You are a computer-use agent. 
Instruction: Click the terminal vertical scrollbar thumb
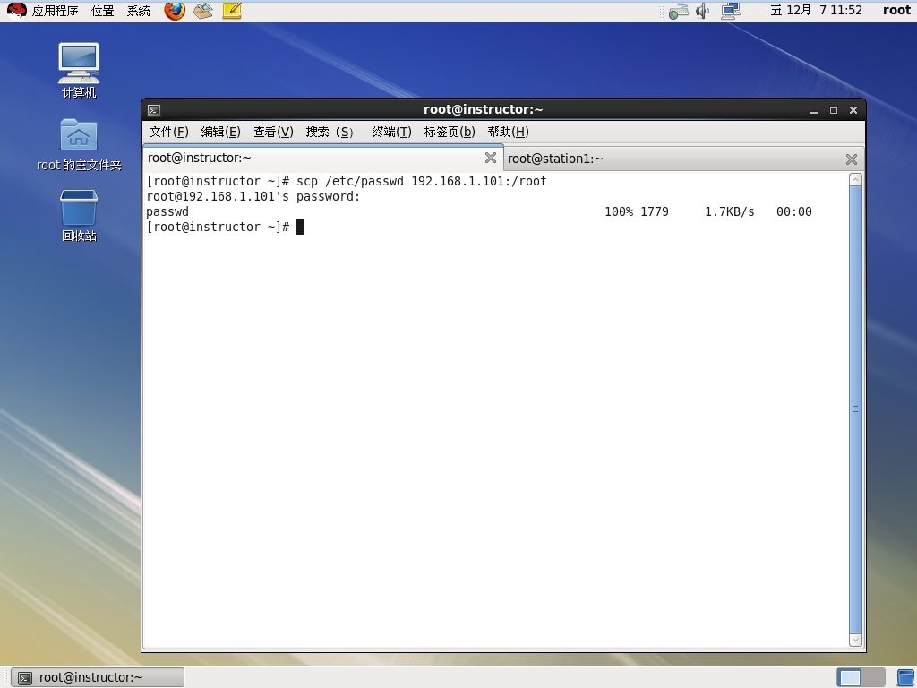pyautogui.click(x=855, y=409)
